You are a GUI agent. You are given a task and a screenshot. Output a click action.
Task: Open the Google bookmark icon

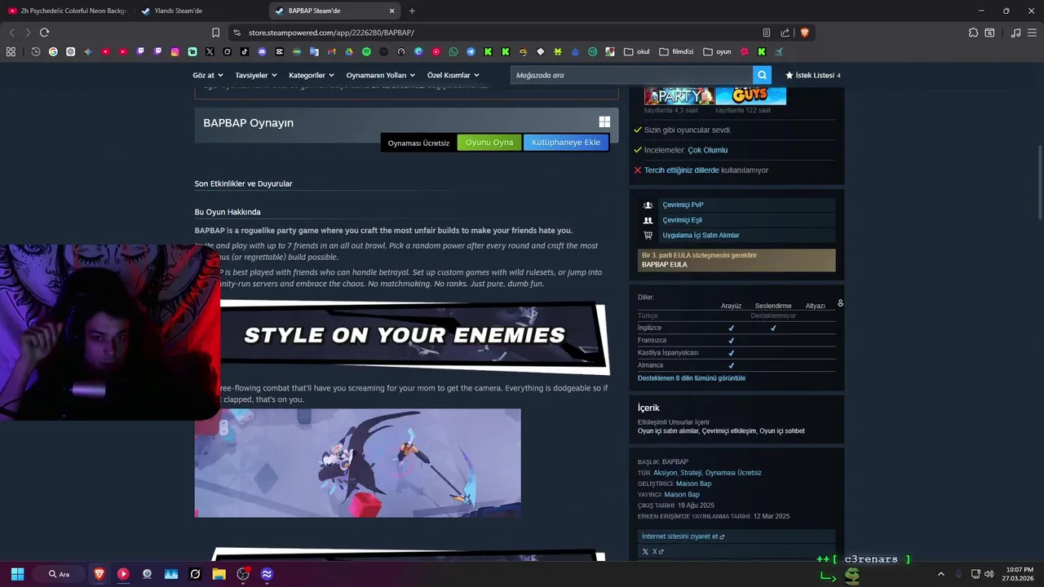(53, 51)
